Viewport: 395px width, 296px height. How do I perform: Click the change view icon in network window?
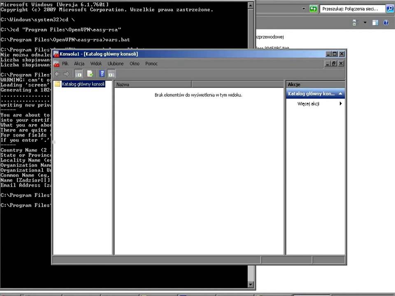355,23
